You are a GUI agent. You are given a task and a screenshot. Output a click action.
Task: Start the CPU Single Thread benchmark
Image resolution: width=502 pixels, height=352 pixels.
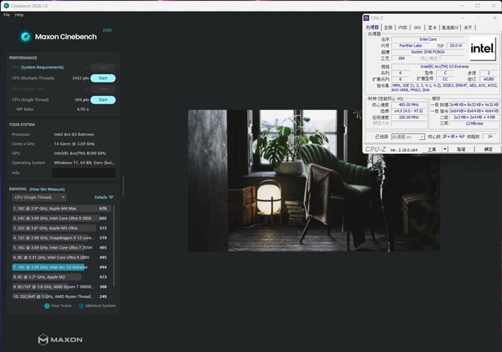pyautogui.click(x=103, y=100)
